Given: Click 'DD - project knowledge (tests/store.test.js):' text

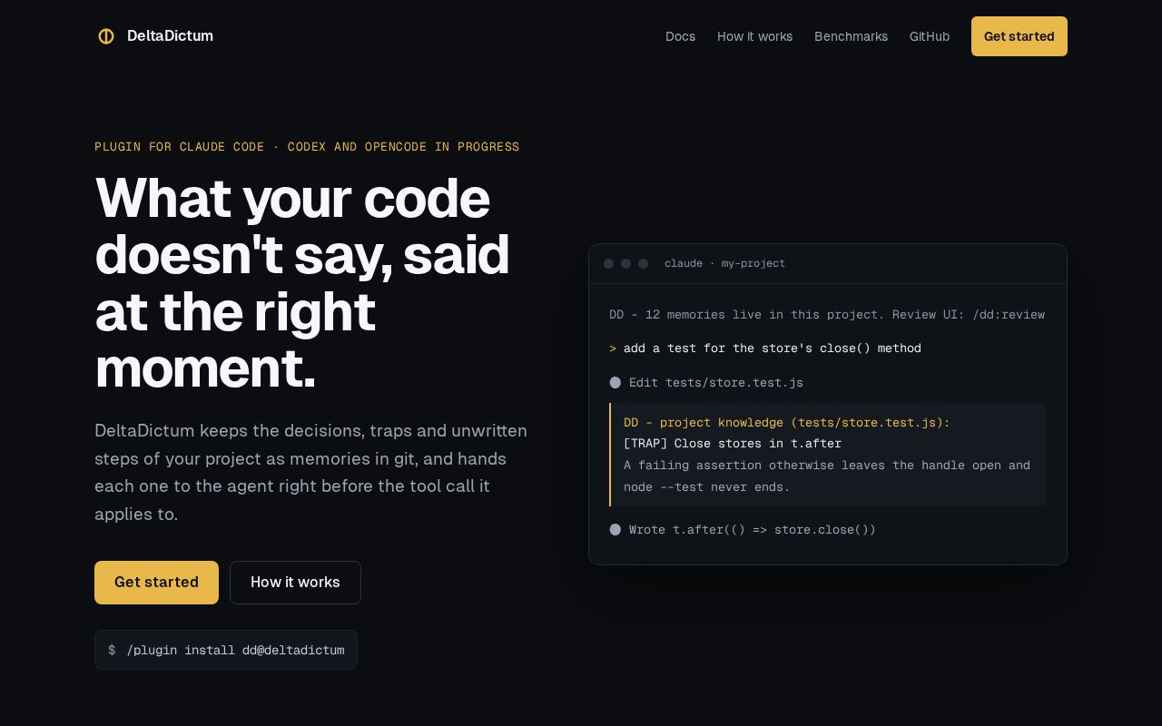Looking at the screenshot, I should (786, 423).
